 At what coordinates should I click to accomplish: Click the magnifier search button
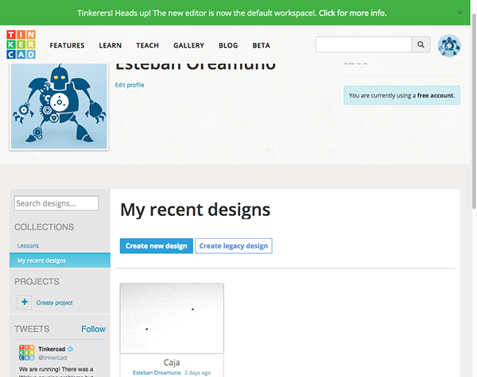(x=421, y=44)
